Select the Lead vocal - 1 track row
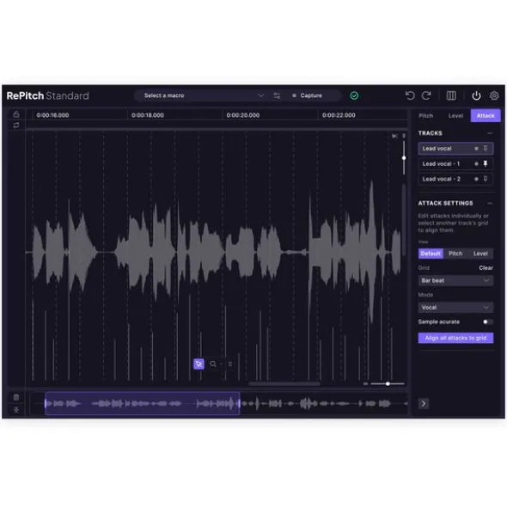The image size is (507, 508). pyautogui.click(x=455, y=163)
